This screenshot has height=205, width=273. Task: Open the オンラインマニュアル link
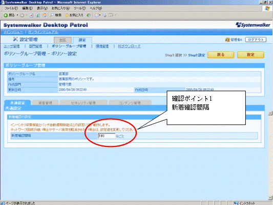(43, 32)
